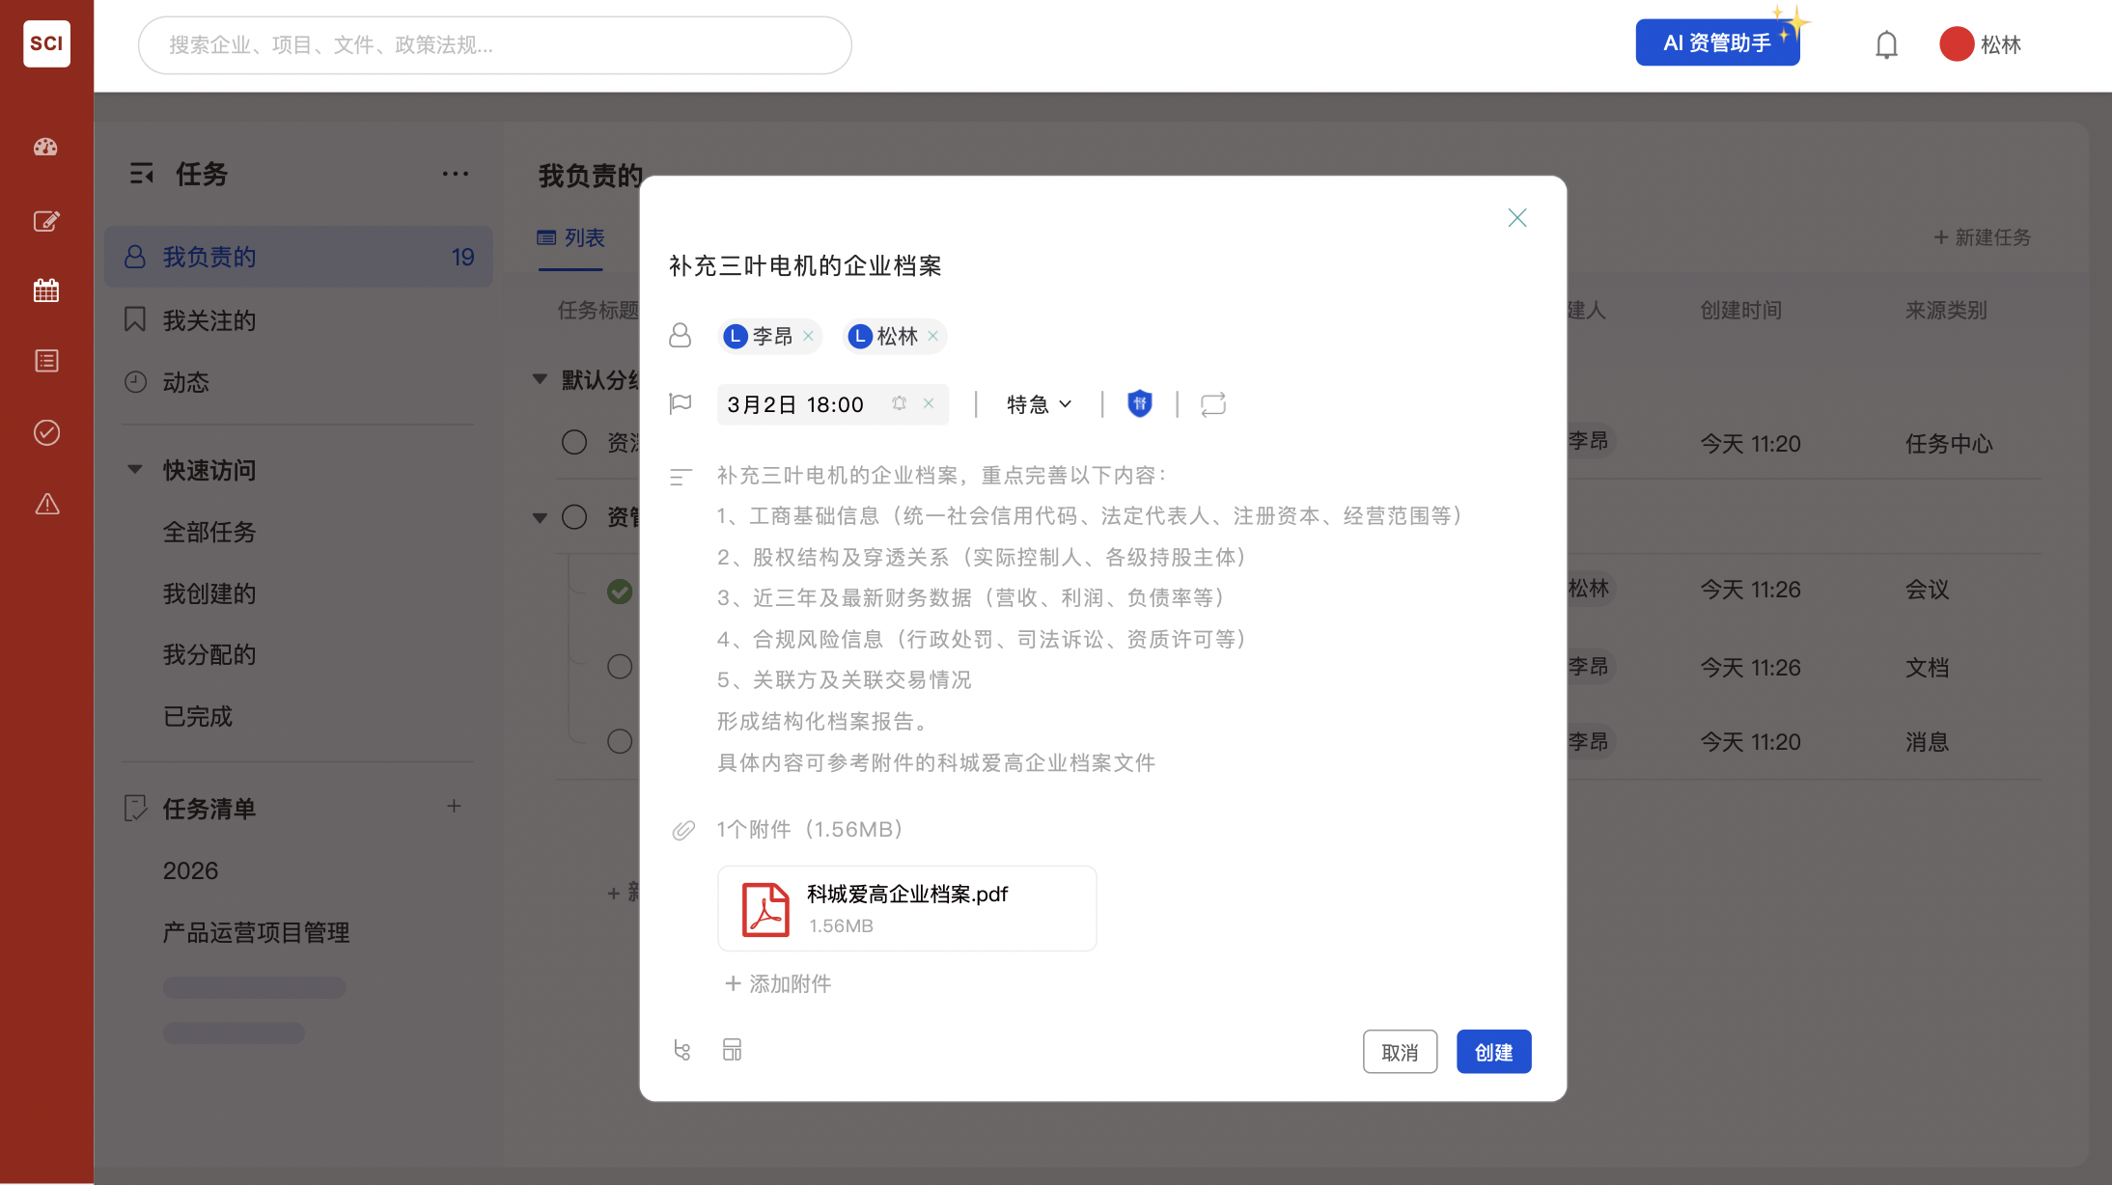Set the reminder bell on due date
The image size is (2112, 1185).
point(899,403)
